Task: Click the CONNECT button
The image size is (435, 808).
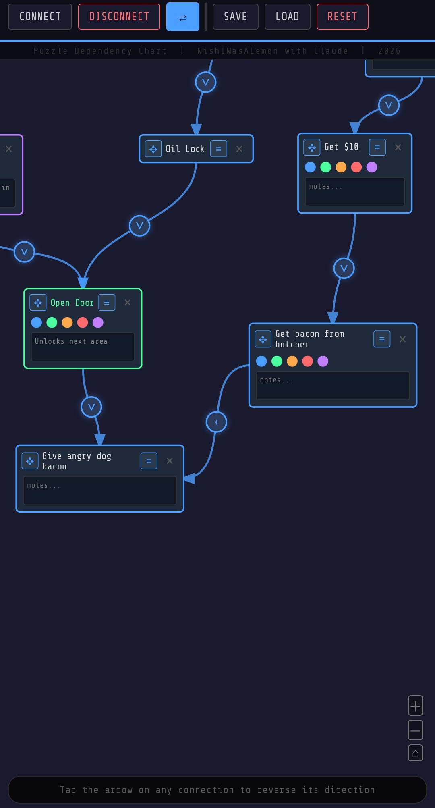Action: (40, 17)
